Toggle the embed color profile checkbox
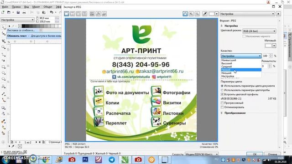Image resolution: width=292 pixels, height=164 pixels. [x=222, y=94]
